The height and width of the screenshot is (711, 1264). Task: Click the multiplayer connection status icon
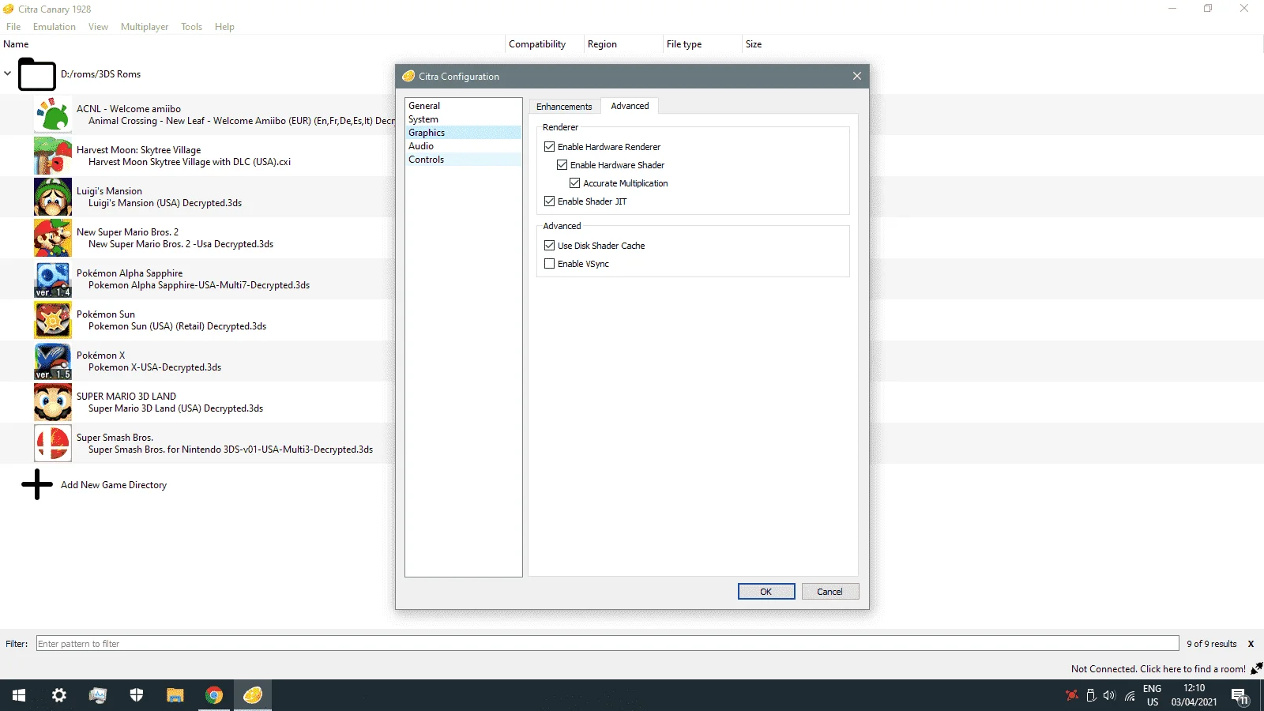[1256, 668]
